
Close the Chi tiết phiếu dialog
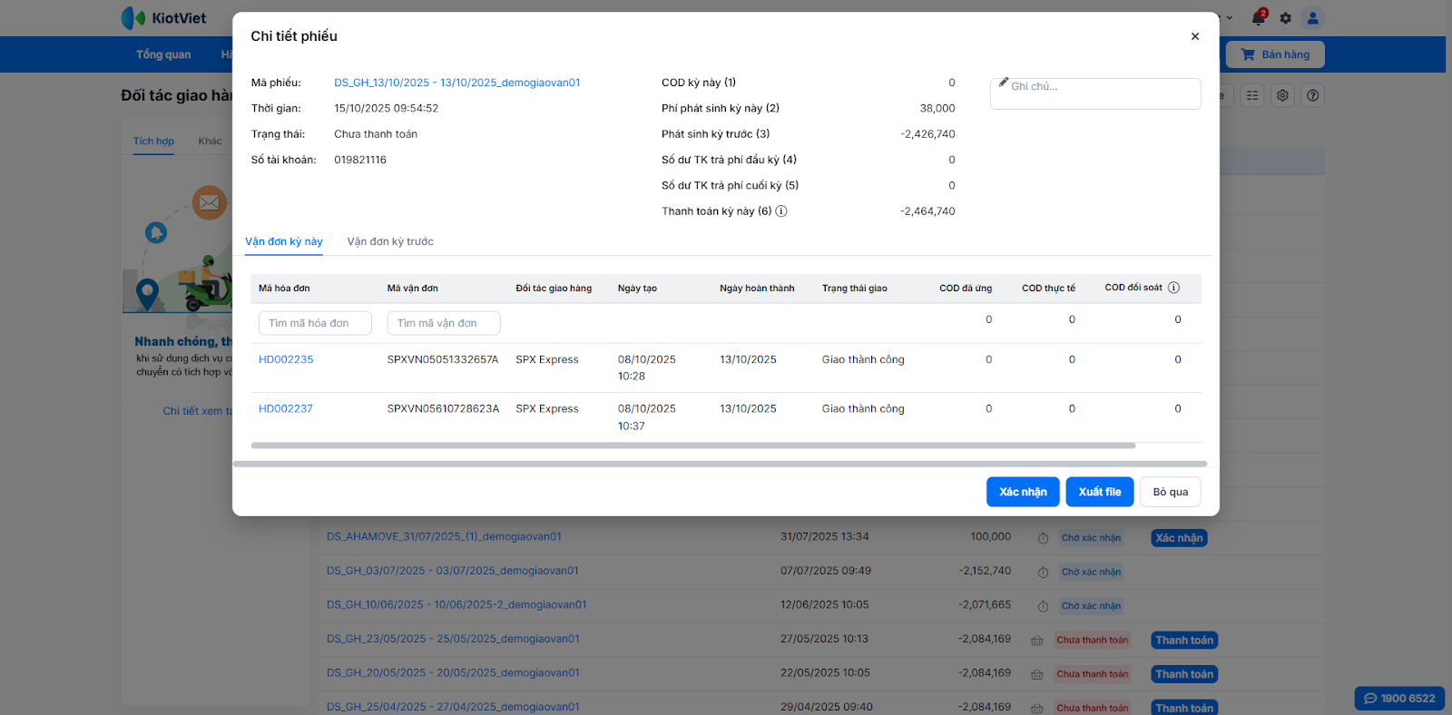(x=1194, y=36)
